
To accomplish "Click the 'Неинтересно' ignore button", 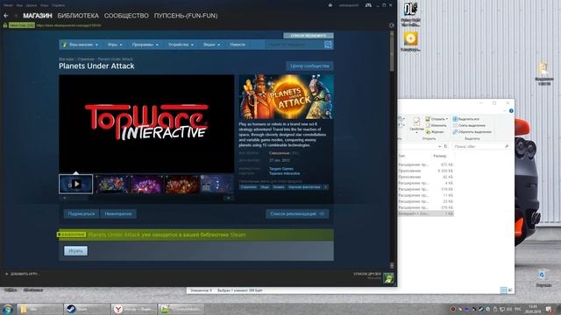I will (x=118, y=213).
